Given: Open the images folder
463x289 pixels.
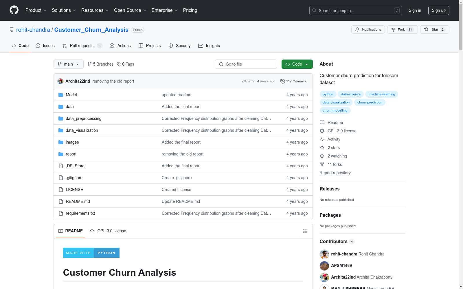Looking at the screenshot, I should click(x=72, y=142).
